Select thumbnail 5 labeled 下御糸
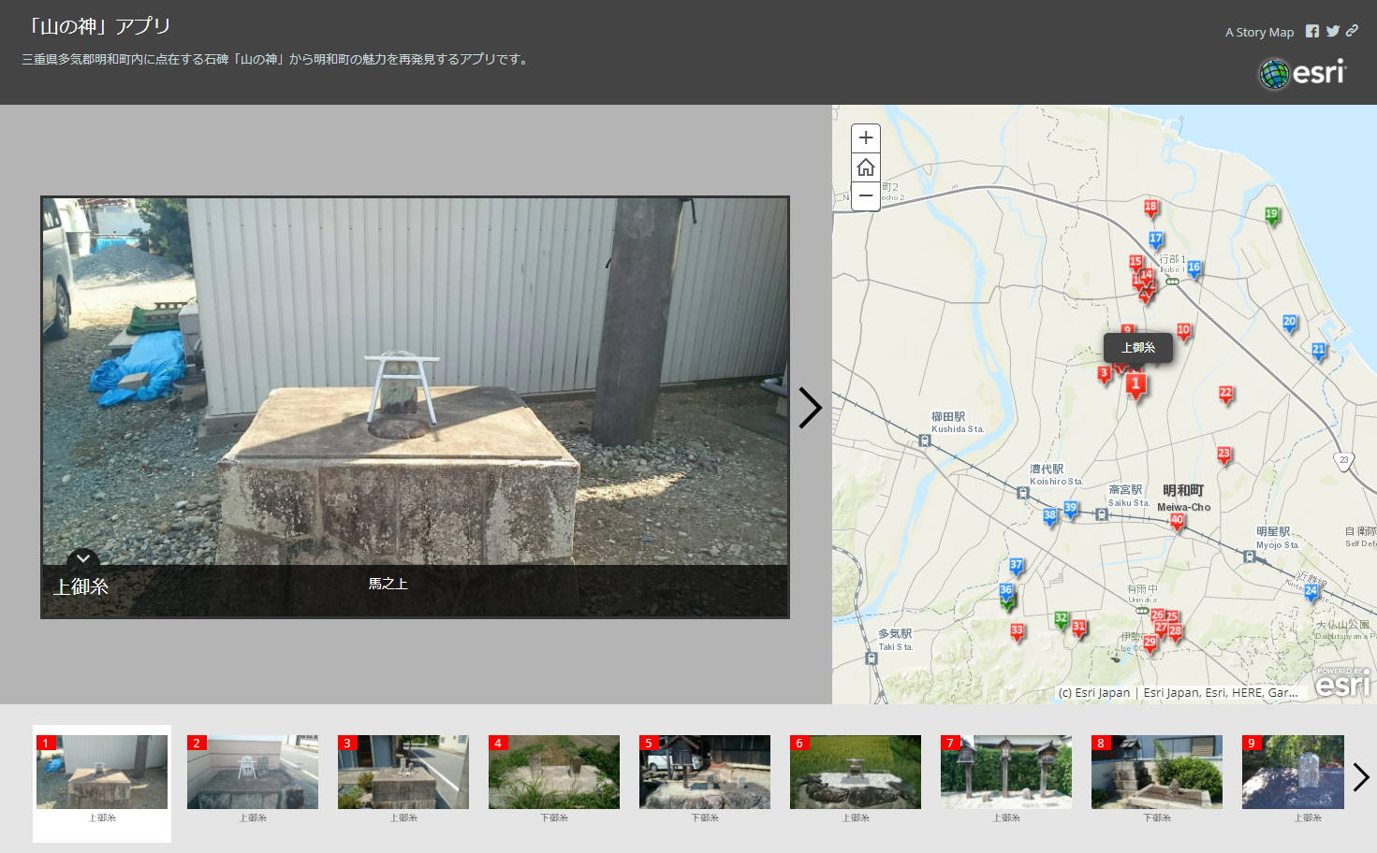 click(x=704, y=773)
